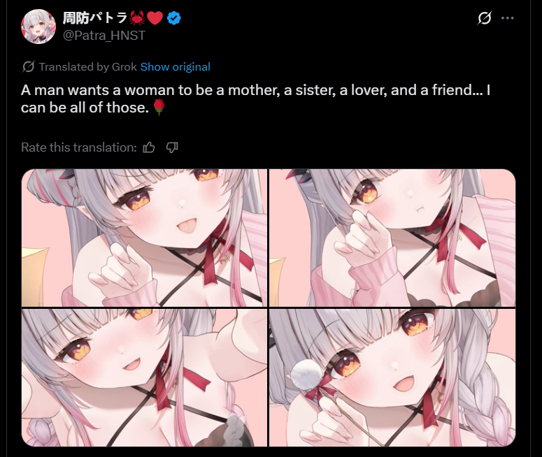This screenshot has height=457, width=542.
Task: Open the top-right image with pouting face
Action: pyautogui.click(x=392, y=238)
